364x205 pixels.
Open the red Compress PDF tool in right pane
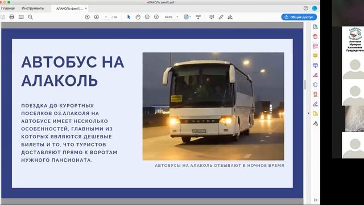coord(315,94)
